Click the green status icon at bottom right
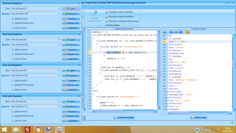The width and height of the screenshot is (236, 133). coord(233,123)
